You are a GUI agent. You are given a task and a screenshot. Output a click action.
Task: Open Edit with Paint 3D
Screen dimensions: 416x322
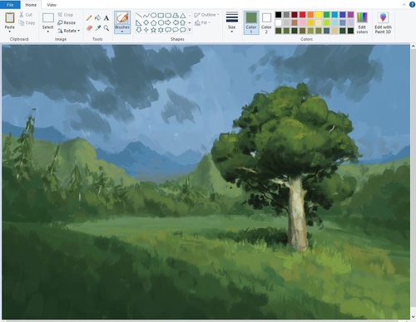pos(383,23)
